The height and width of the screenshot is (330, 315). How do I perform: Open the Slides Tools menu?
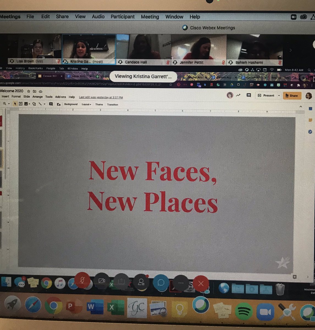[x=49, y=97]
